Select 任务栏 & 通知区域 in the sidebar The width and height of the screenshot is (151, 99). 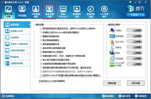pos(17,44)
